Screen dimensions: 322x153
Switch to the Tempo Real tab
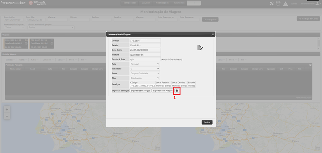(130, 3)
